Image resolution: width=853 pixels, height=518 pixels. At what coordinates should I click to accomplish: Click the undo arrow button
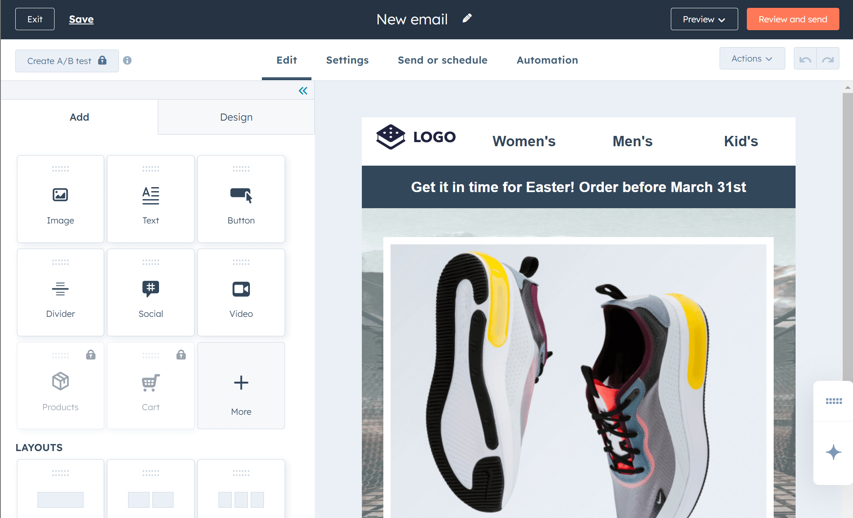pyautogui.click(x=805, y=59)
